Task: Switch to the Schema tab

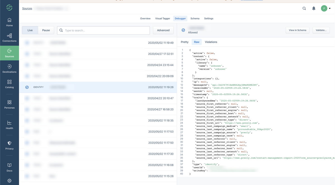Action: 195,19
